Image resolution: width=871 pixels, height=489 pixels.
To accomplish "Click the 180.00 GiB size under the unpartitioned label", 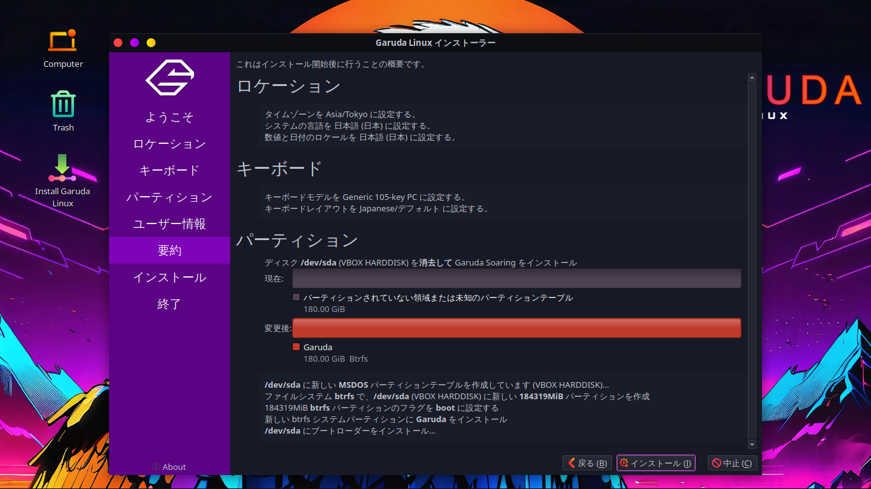I will point(324,309).
